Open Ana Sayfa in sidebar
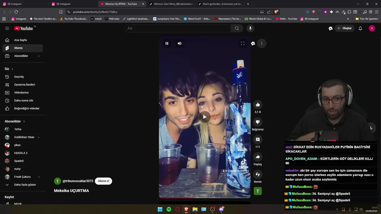Screen dimensions: 381x214 [x=23, y=40]
